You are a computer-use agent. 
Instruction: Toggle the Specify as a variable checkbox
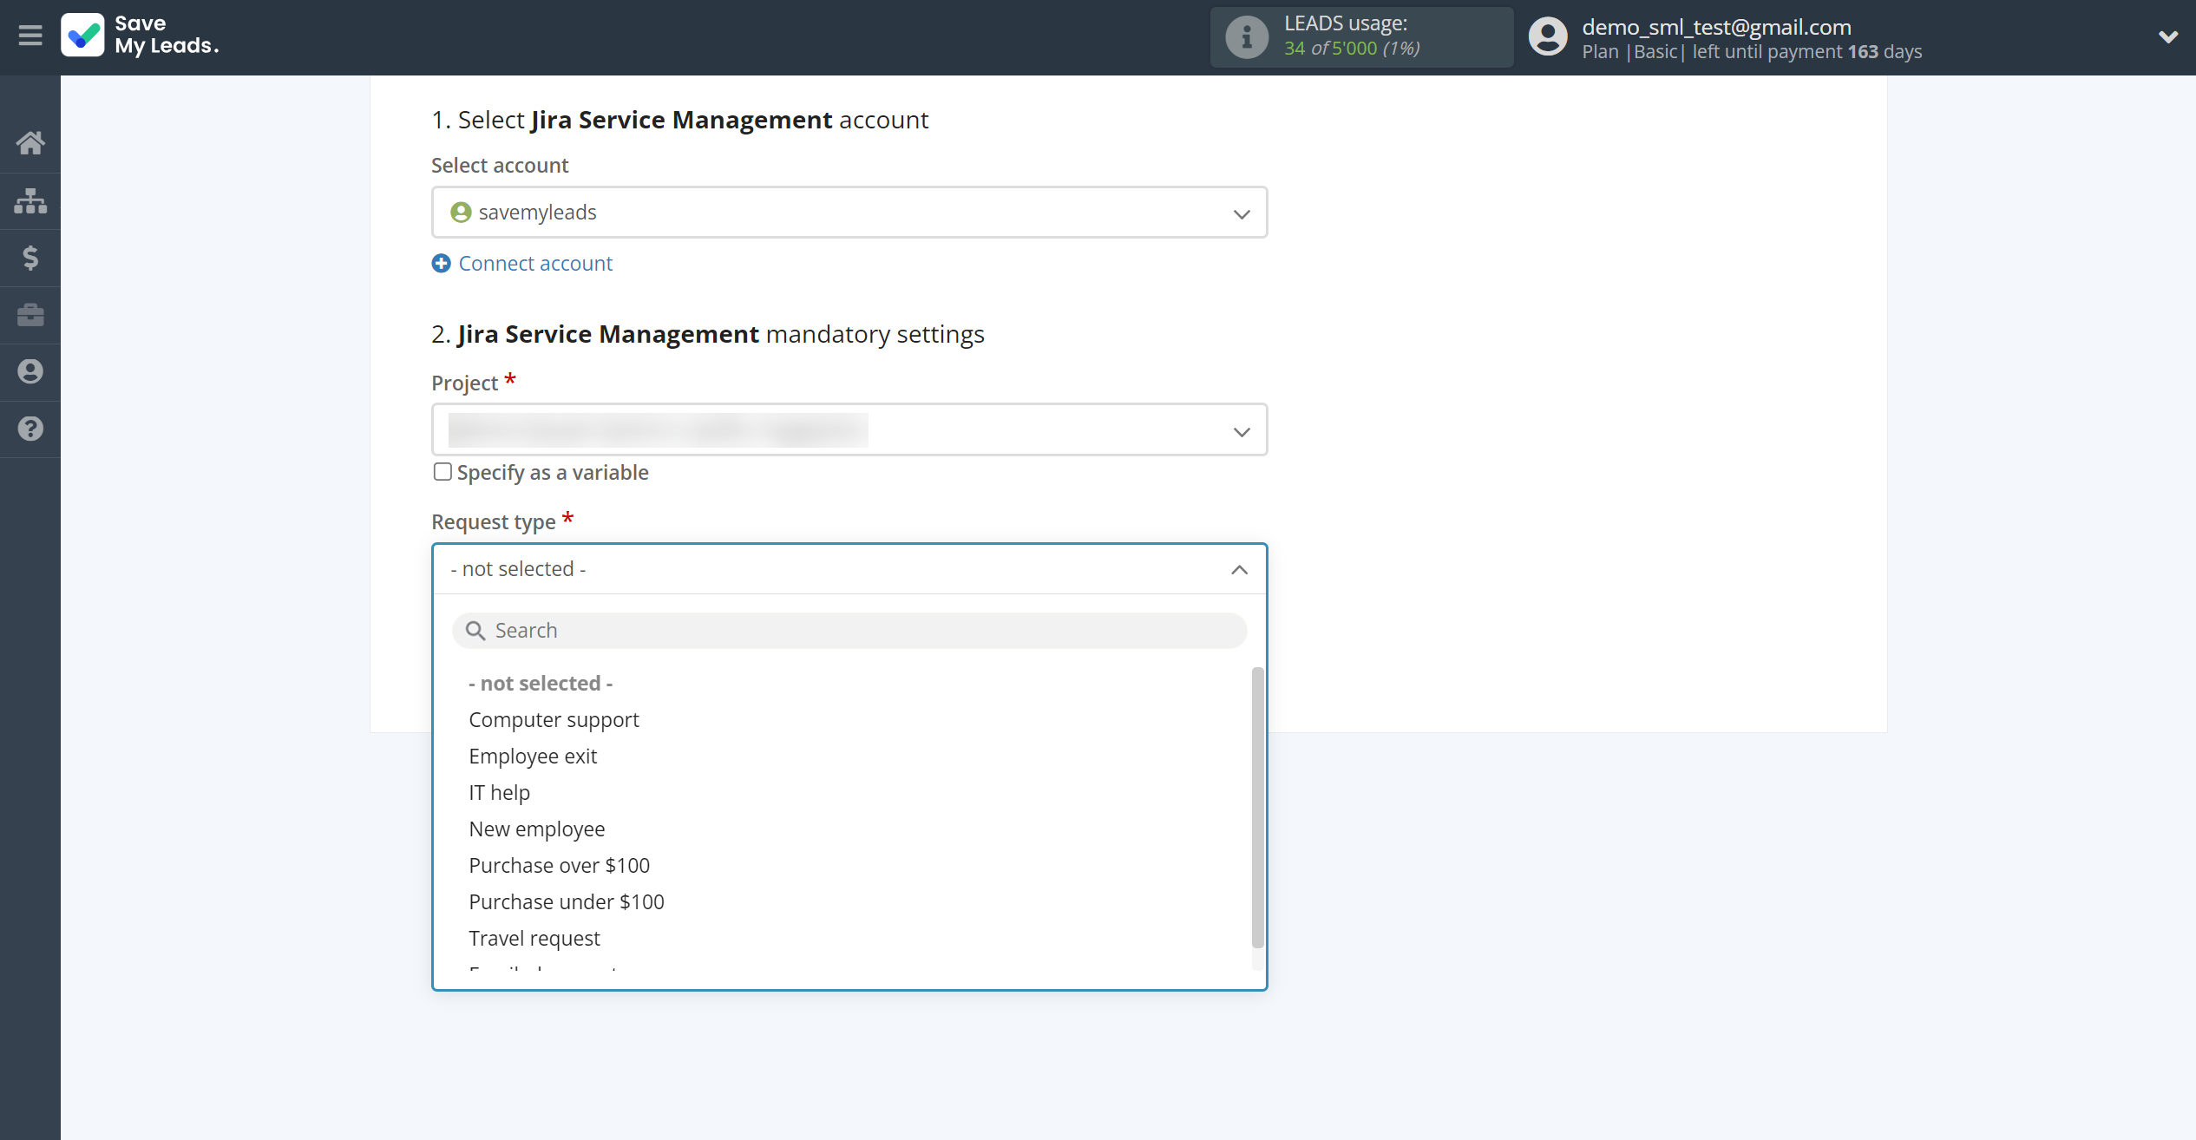440,472
